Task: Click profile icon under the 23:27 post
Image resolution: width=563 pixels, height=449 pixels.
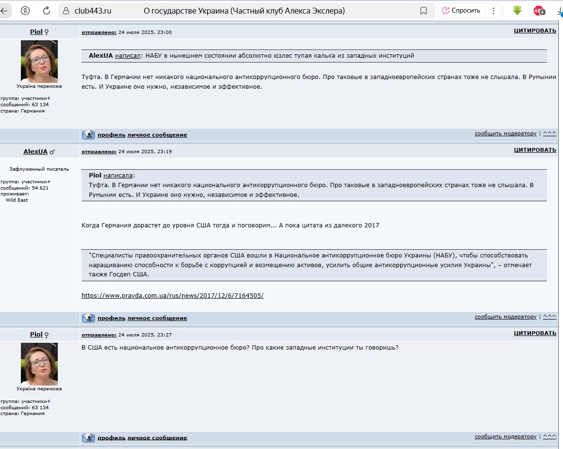Action: point(88,438)
